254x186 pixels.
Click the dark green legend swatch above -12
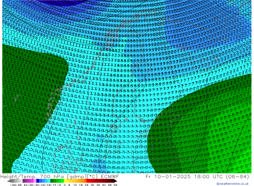[52, 181]
